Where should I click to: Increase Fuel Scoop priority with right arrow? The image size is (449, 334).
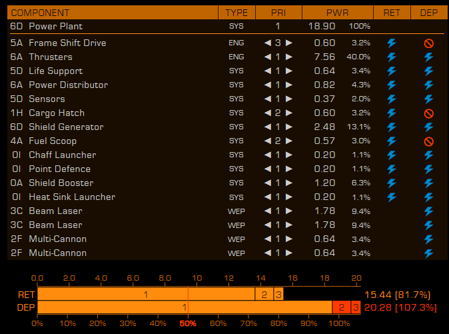click(x=289, y=141)
